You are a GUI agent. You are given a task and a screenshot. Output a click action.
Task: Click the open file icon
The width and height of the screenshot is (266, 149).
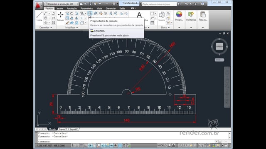coord(86,4)
